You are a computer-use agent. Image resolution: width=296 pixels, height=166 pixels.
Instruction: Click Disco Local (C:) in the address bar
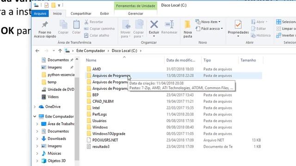(124, 51)
